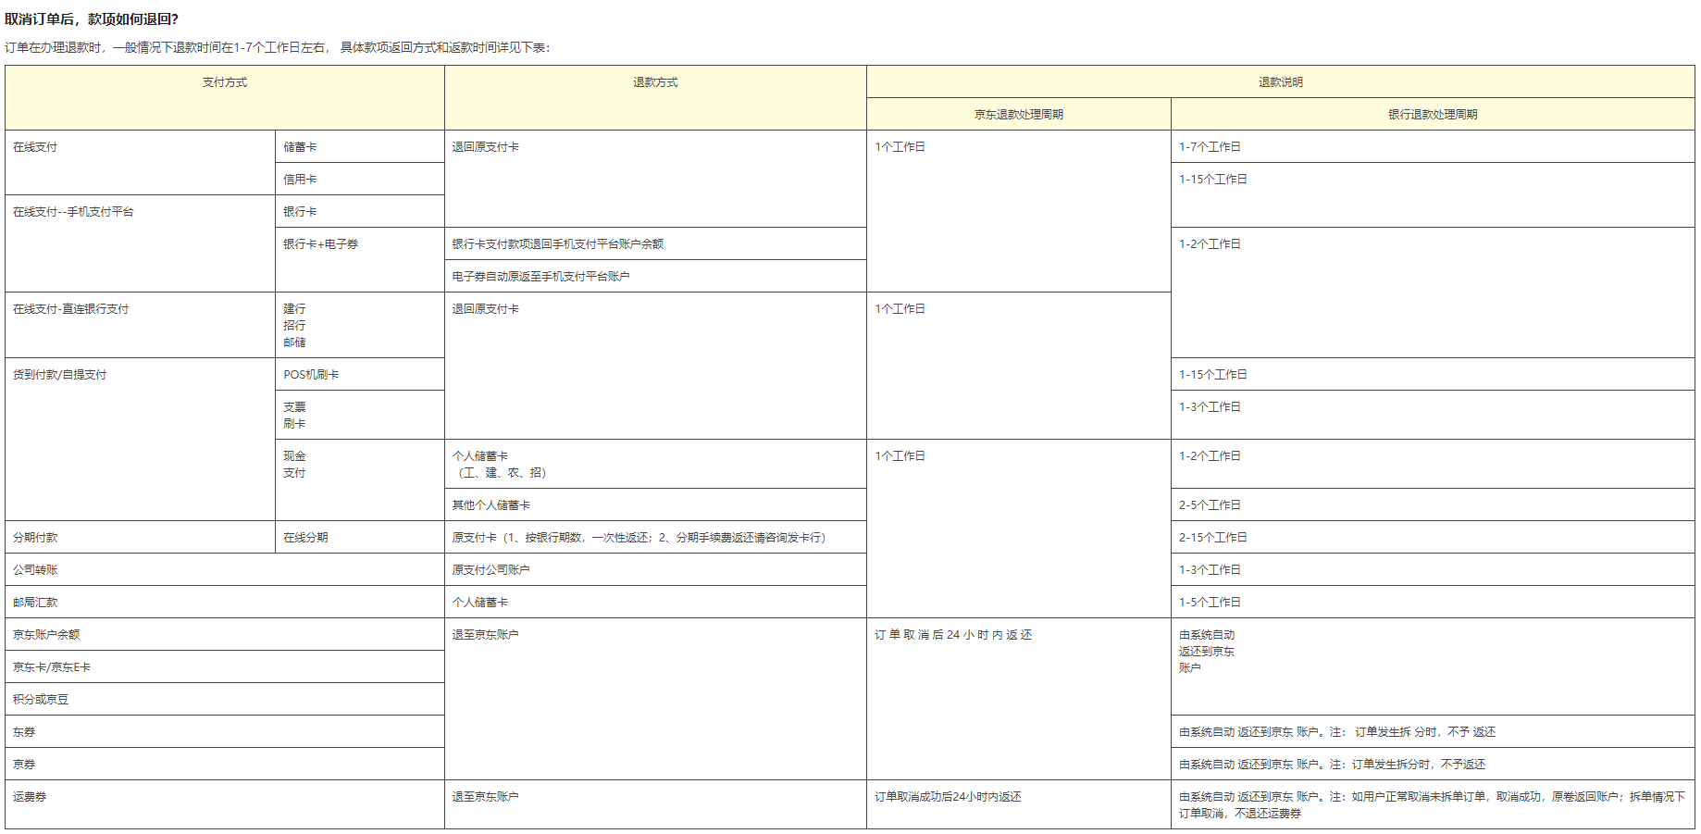Viewport: 1701px width, 834px height.
Task: Click the 其他个人储蓄卡 cell
Action: click(x=490, y=505)
